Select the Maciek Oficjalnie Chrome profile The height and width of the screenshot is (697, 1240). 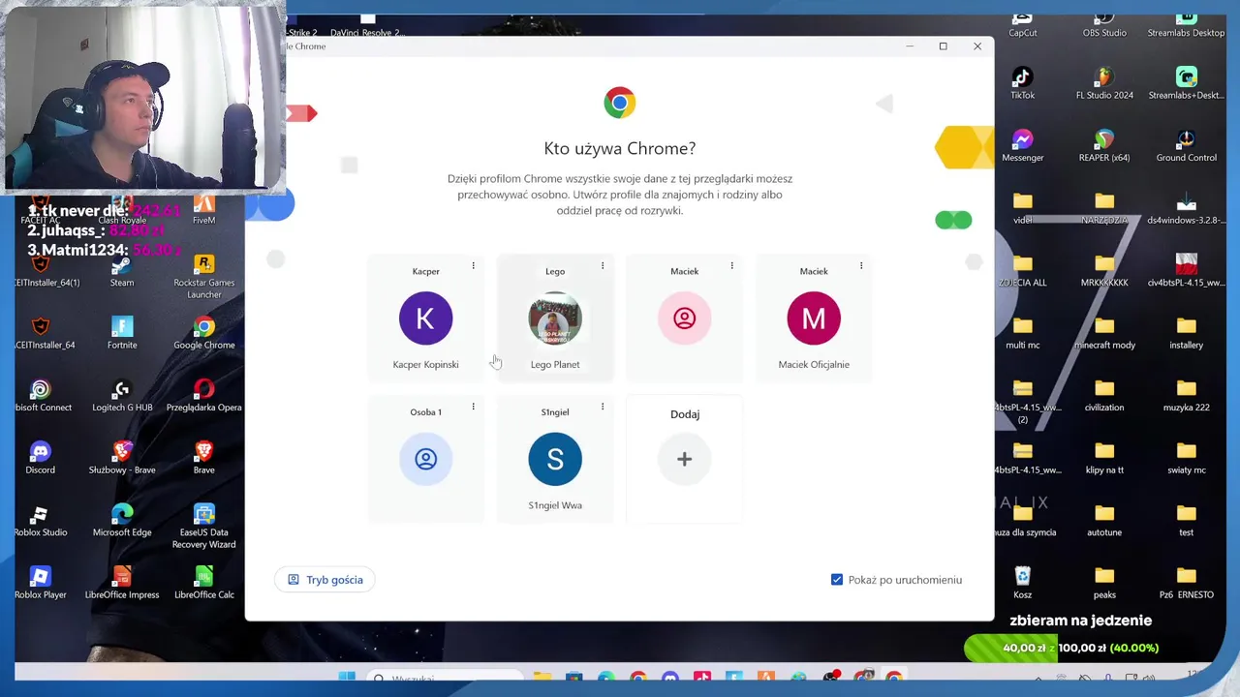click(814, 318)
